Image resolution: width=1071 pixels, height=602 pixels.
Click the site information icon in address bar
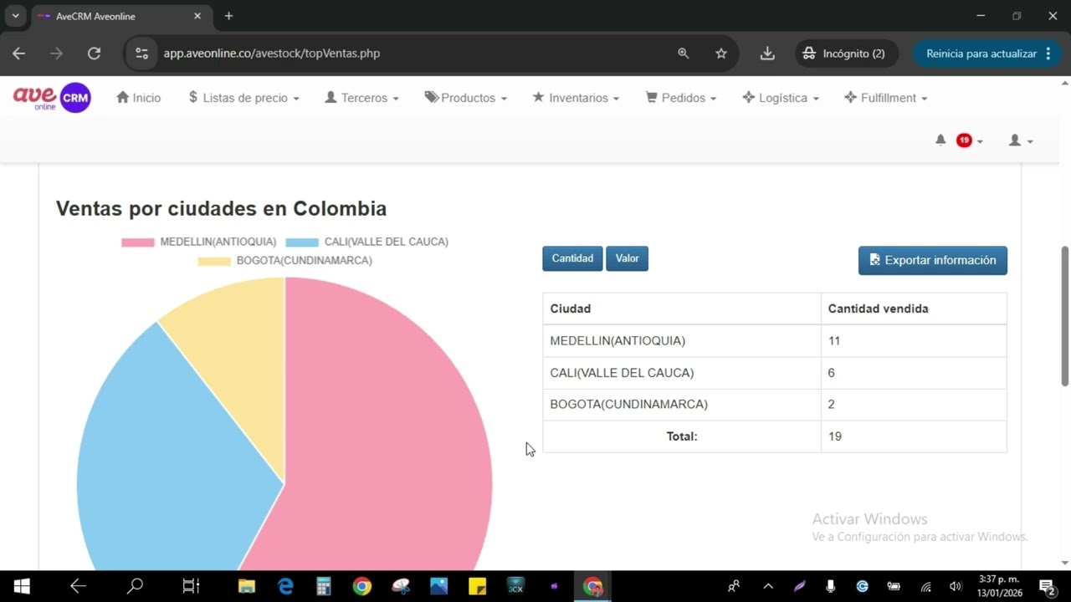(142, 54)
